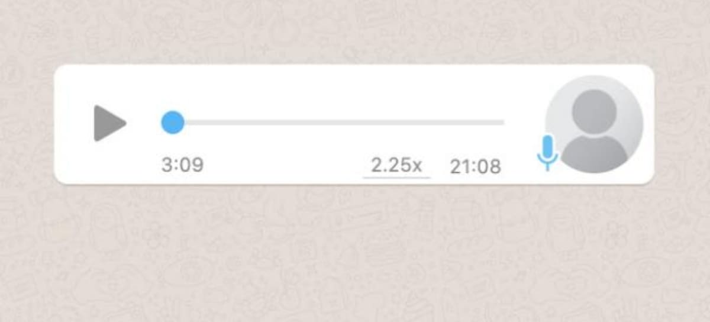710x322 pixels.
Task: Change the 2.25x playback speed
Action: point(396,165)
